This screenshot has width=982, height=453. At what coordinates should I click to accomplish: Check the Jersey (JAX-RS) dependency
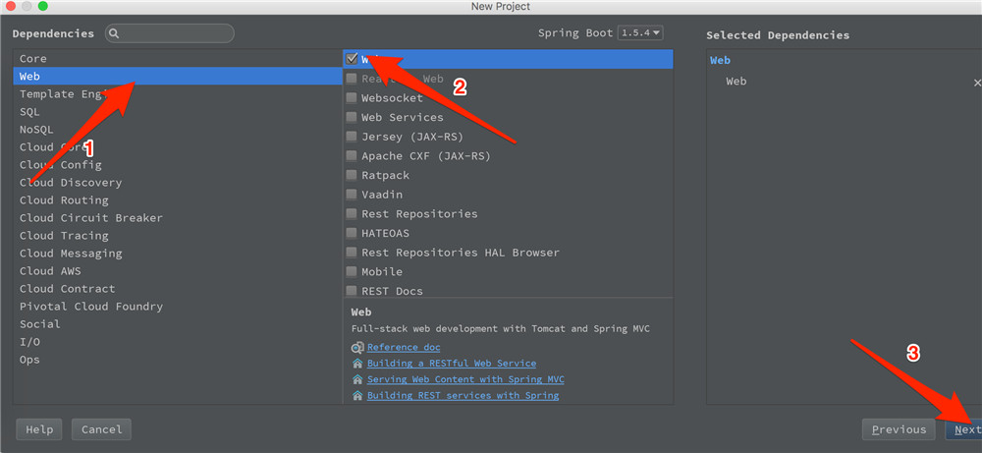pyautogui.click(x=352, y=137)
